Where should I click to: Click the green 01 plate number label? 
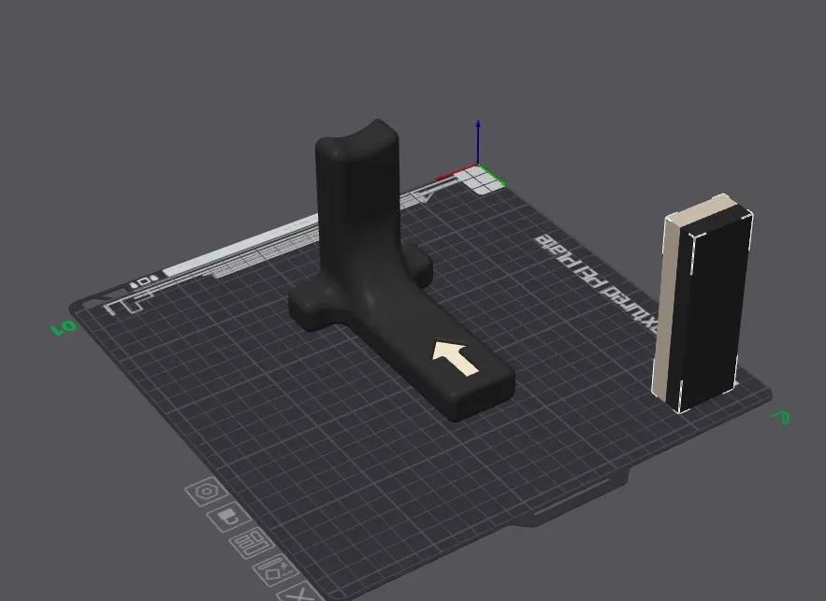pyautogui.click(x=64, y=328)
